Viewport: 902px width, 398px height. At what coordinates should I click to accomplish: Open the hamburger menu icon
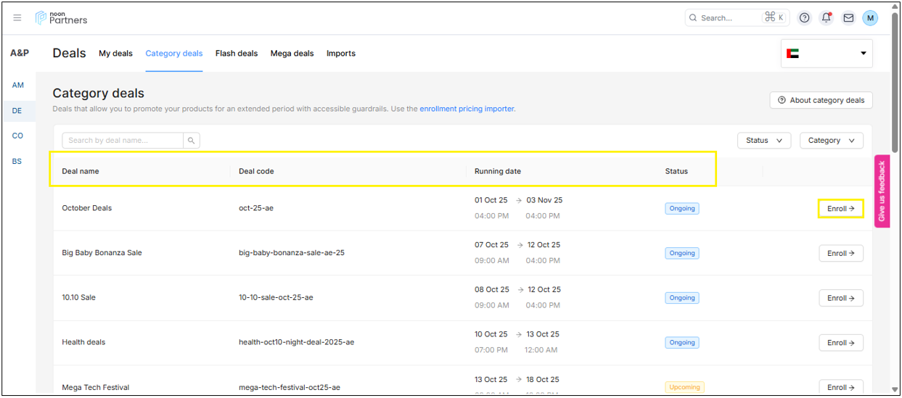coord(17,18)
